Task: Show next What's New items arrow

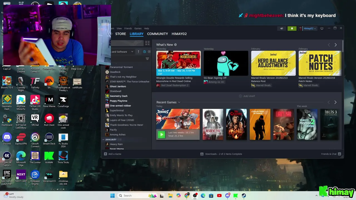Action: [335, 45]
